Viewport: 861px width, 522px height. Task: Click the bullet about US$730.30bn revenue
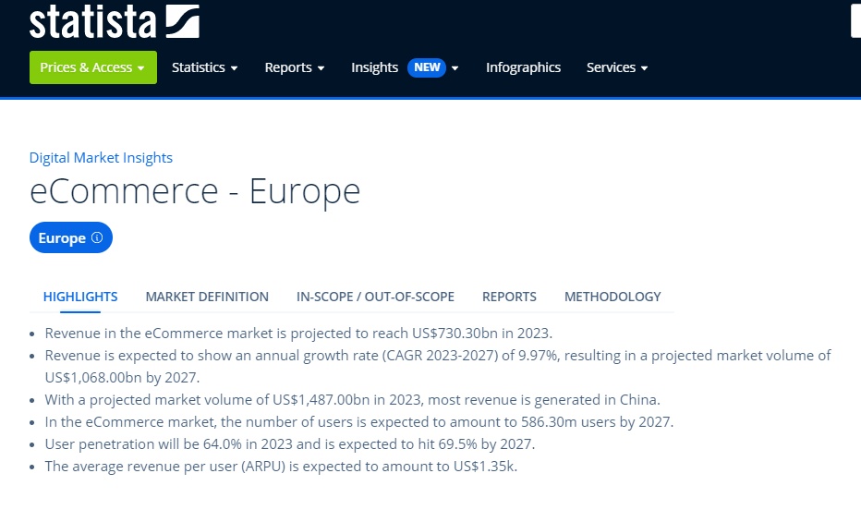pos(298,334)
